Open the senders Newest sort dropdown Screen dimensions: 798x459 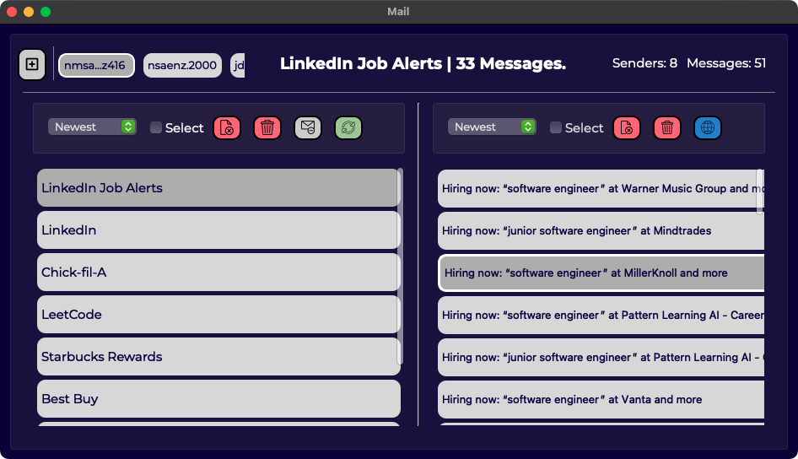[x=92, y=127]
